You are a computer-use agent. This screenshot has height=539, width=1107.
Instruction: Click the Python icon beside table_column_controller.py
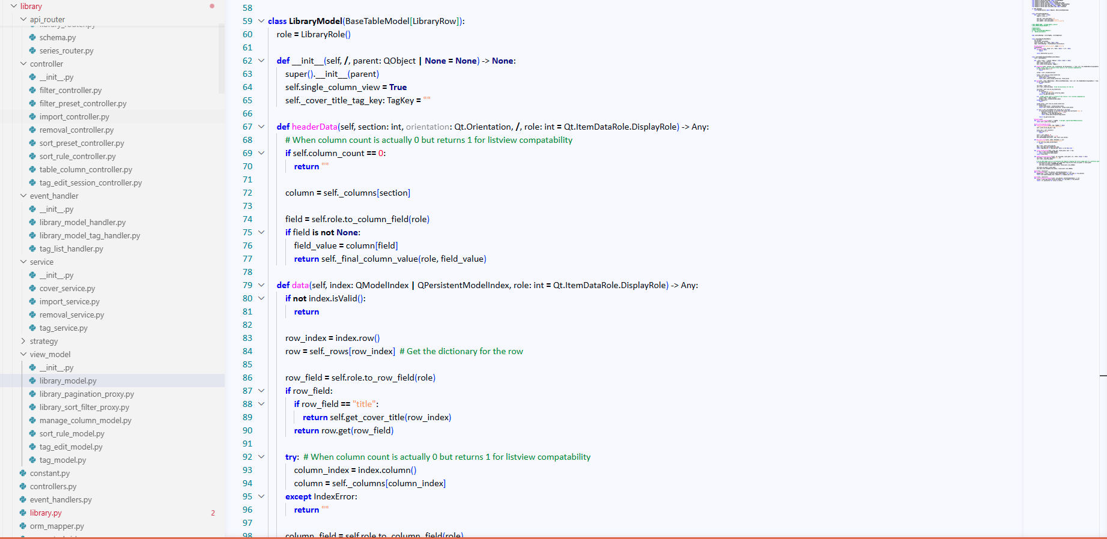point(32,169)
